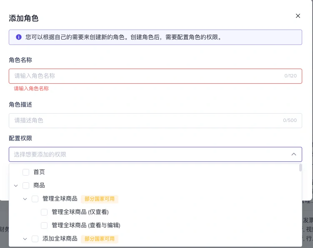Check the 商品 checkbox
Screen dimensions: 313x248
tap(26, 186)
